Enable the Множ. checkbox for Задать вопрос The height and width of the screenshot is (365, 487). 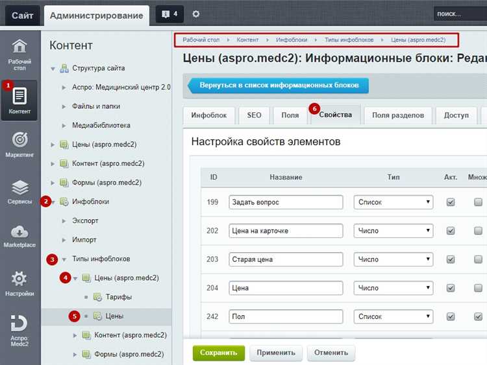coord(479,202)
